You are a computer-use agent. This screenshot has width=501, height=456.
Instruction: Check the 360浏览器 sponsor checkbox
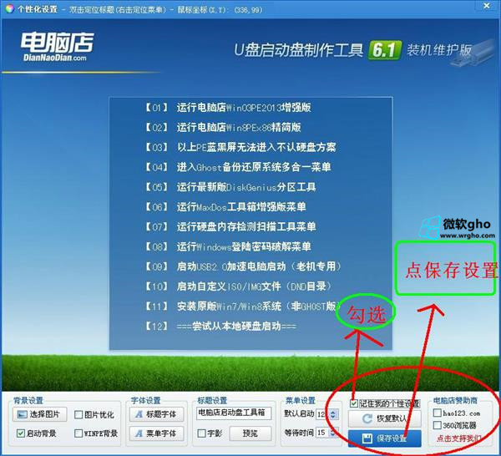(x=438, y=425)
